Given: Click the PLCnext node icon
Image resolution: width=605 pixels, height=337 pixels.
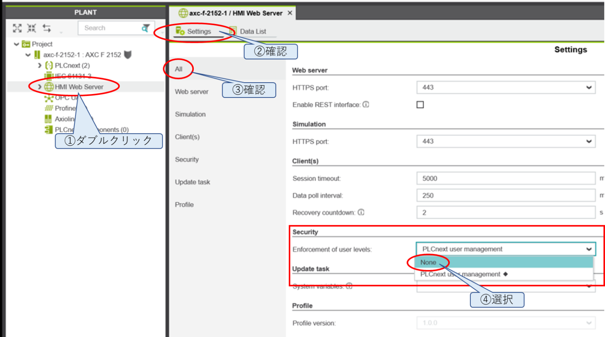Looking at the screenshot, I should (x=49, y=65).
